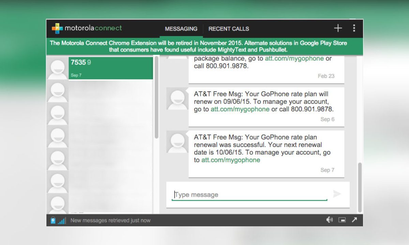Click the pop-out arrow icon
Viewport: 409px width, 245px height.
pos(354,220)
